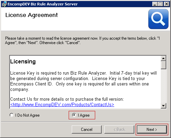Click the license scrollbar down arrow
This screenshot has width=171, height=138.
164,106
